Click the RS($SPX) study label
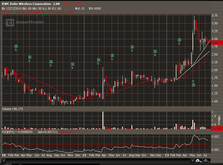 (x=8, y=132)
